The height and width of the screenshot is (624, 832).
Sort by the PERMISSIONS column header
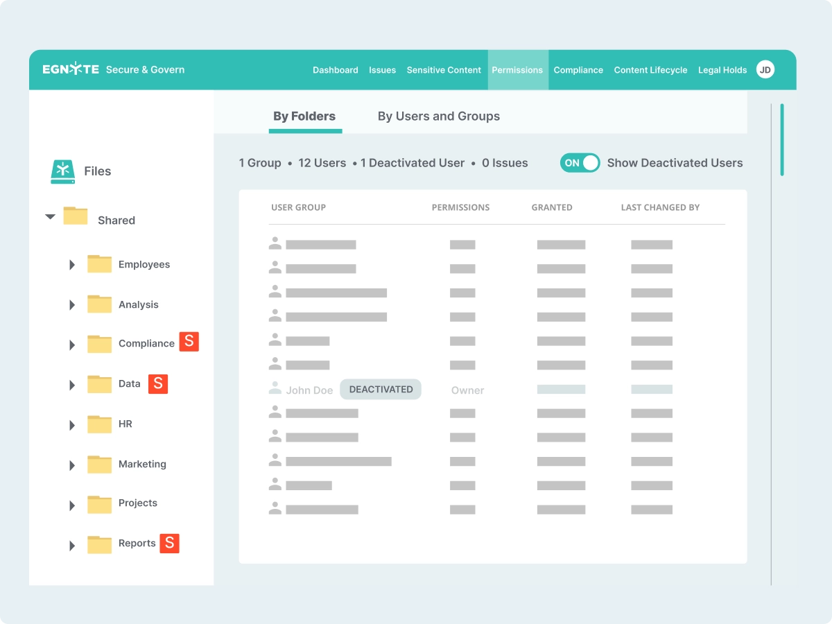coord(460,207)
